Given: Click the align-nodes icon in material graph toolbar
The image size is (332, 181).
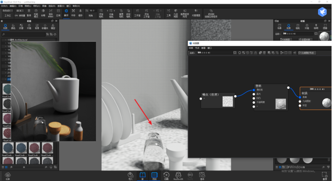Looking at the screenshot, I should 282,53.
